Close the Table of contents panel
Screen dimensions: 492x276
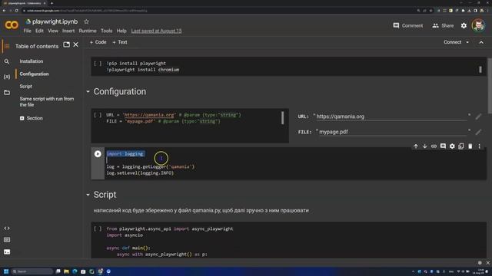[75, 44]
